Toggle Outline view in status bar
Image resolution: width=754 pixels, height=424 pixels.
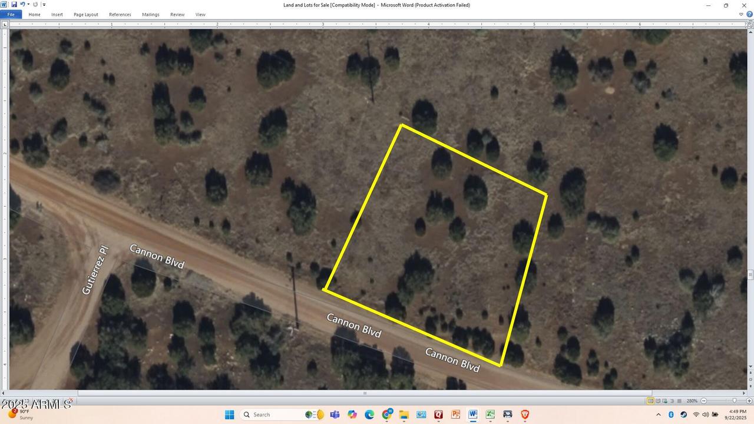point(672,401)
